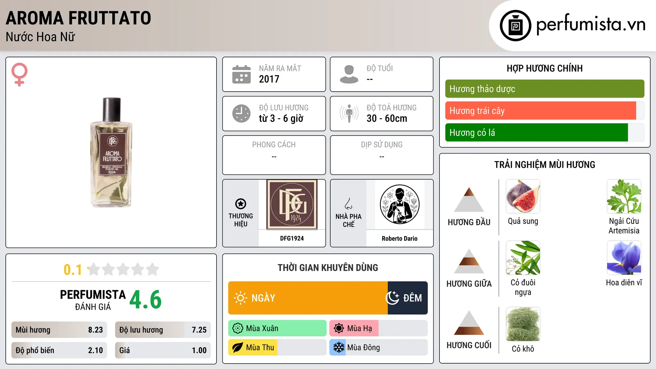Click the Mùa Xuân season bar
Screen dimensions: 656x369
coord(277,328)
